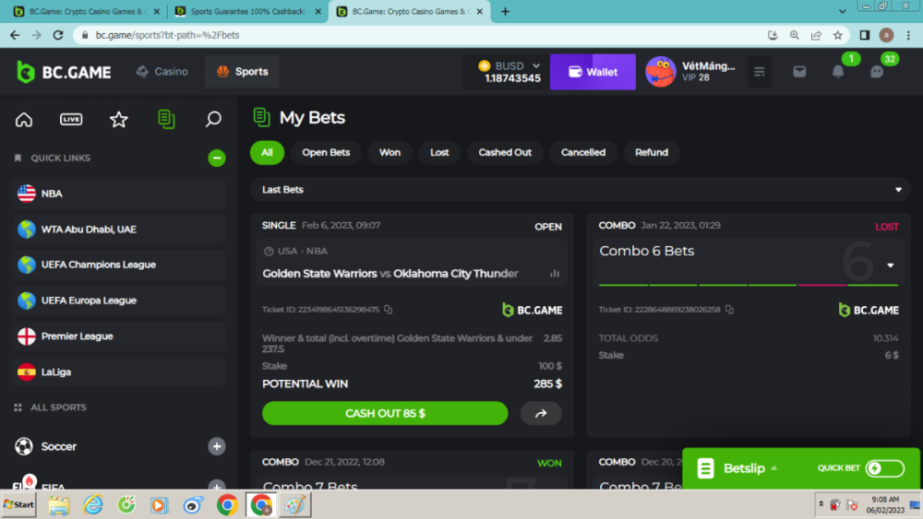
Task: Open the sports home icon in sidebar
Action: click(x=24, y=119)
